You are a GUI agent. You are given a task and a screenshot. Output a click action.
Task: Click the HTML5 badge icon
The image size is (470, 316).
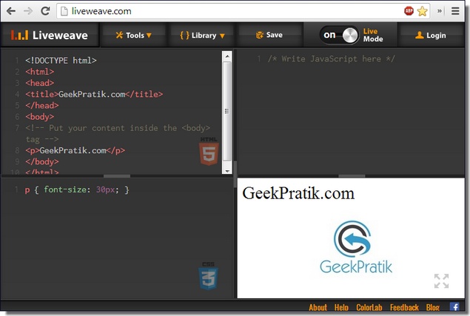click(x=209, y=151)
